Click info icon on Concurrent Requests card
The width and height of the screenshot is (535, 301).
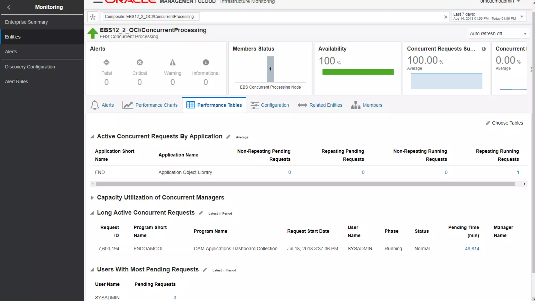pyautogui.click(x=484, y=49)
